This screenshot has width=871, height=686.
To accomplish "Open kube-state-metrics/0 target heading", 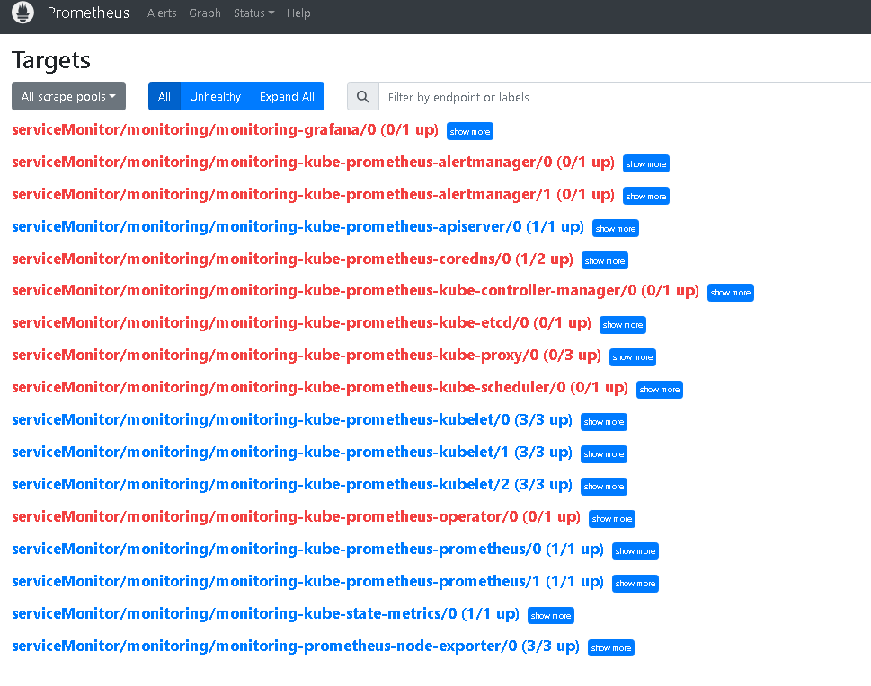I will point(265,613).
